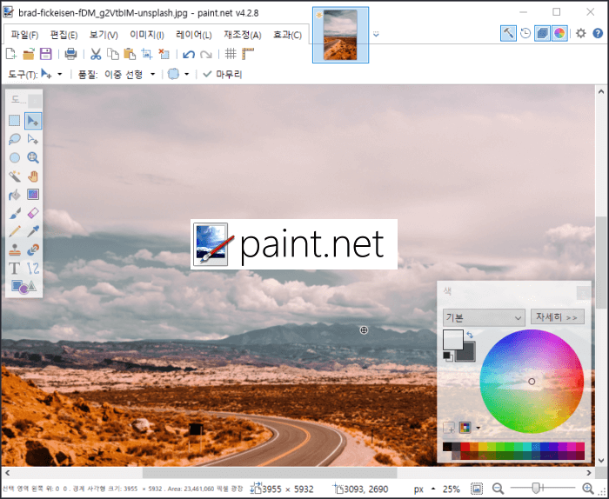Click the New file icon

tap(10, 54)
